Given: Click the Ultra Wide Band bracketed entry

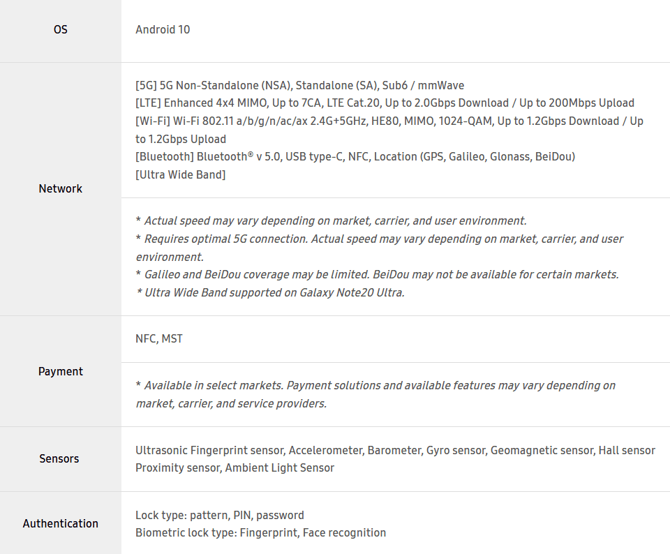Looking at the screenshot, I should 181,174.
